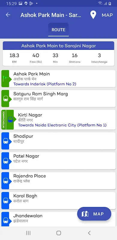Tap Android recent apps navigation button
The height and width of the screenshot is (240, 117).
pyautogui.click(x=28, y=233)
